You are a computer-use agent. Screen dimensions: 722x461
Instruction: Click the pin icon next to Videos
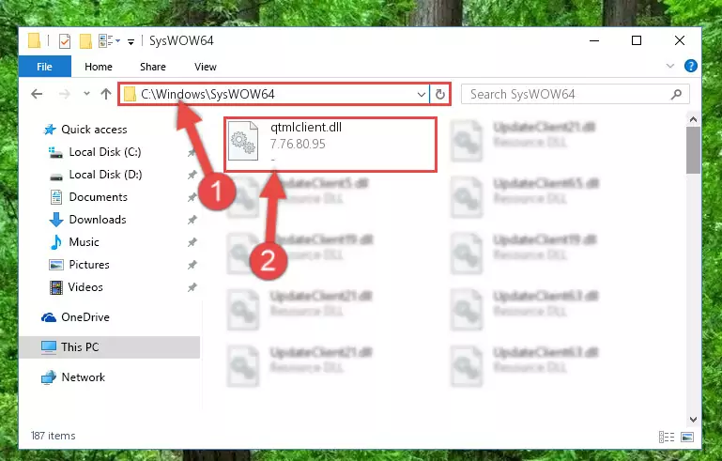click(x=192, y=287)
